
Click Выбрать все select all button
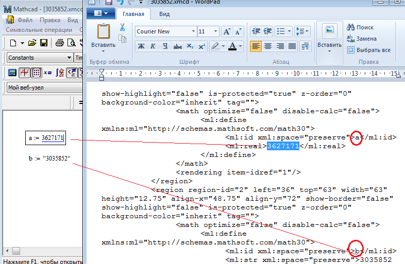pyautogui.click(x=368, y=50)
